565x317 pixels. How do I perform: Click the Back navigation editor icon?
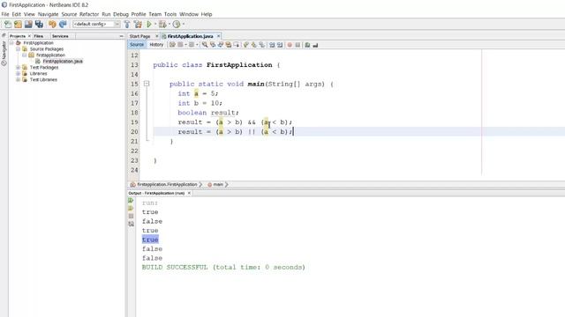(180, 45)
